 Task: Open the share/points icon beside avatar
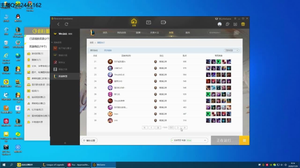227,24
